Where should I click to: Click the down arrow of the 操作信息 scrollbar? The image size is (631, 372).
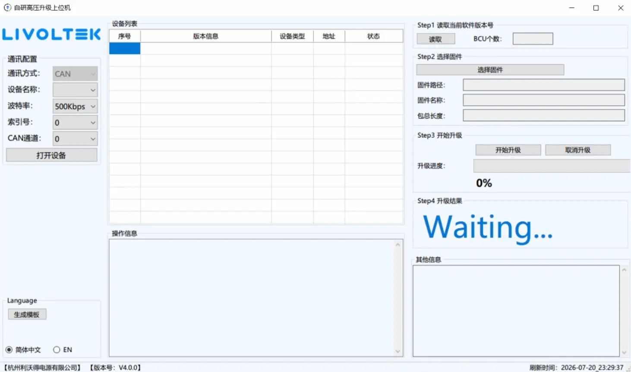(x=398, y=351)
